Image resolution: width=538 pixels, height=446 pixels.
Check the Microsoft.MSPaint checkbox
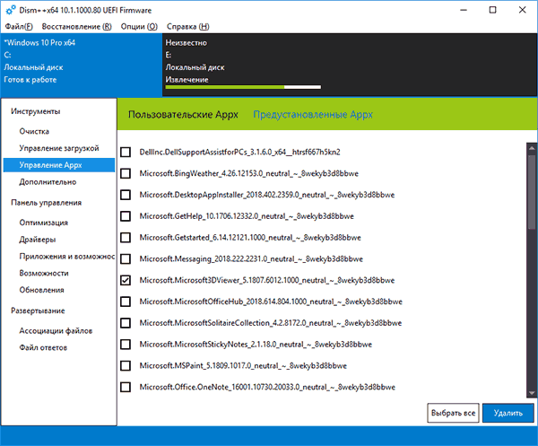(126, 365)
